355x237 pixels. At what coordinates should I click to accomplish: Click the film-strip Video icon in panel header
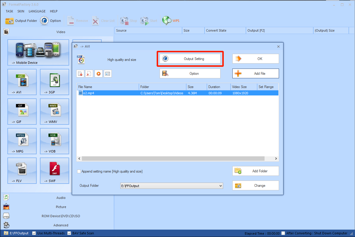click(x=6, y=32)
